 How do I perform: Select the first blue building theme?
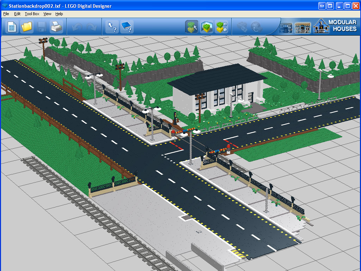pos(286,28)
